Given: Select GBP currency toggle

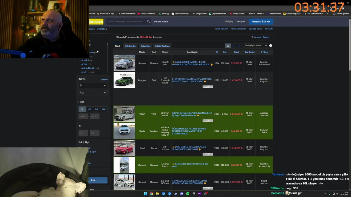Looking at the screenshot, I should click(x=104, y=109).
